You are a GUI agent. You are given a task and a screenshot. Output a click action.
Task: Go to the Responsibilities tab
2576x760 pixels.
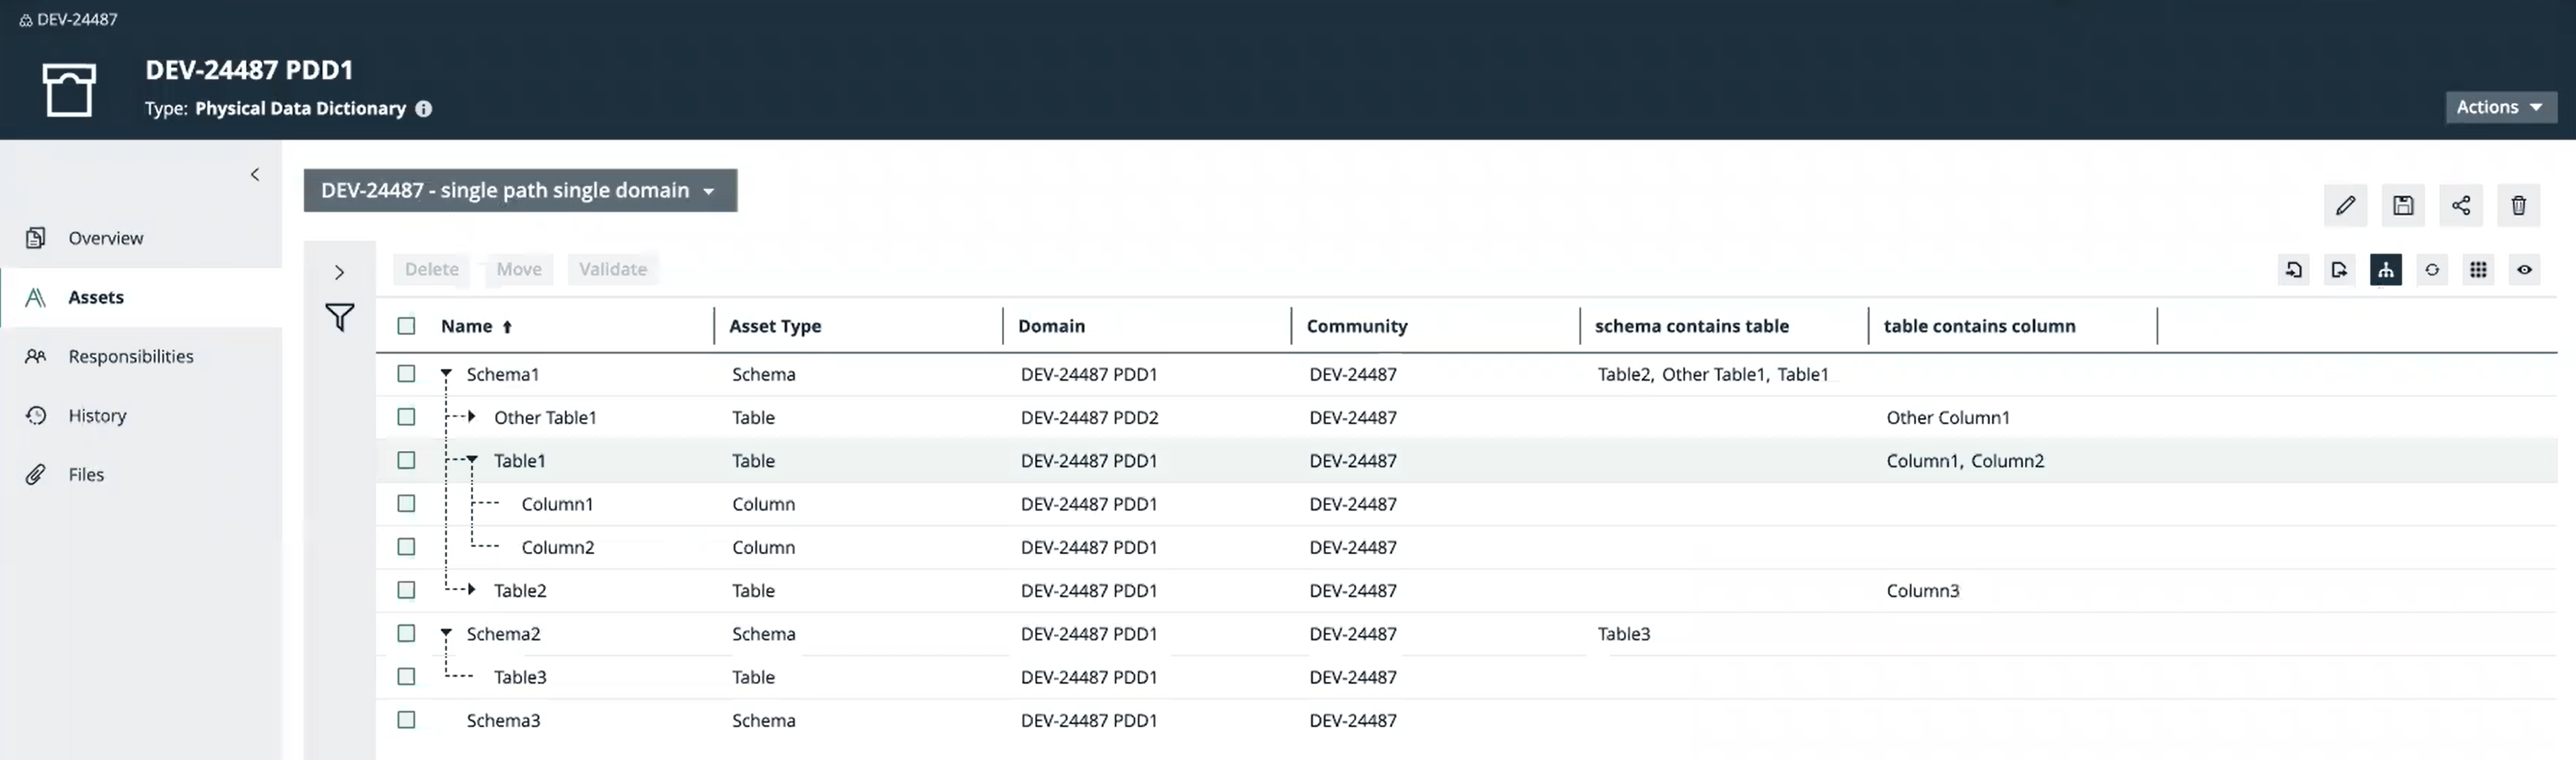(130, 357)
